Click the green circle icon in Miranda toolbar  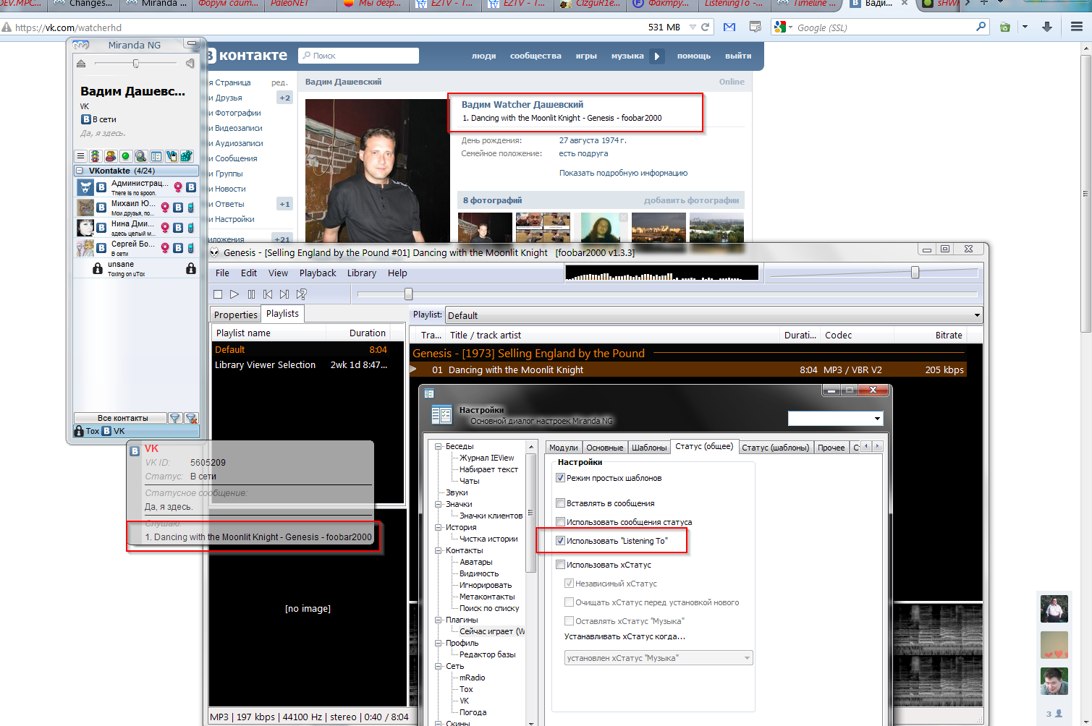[125, 156]
